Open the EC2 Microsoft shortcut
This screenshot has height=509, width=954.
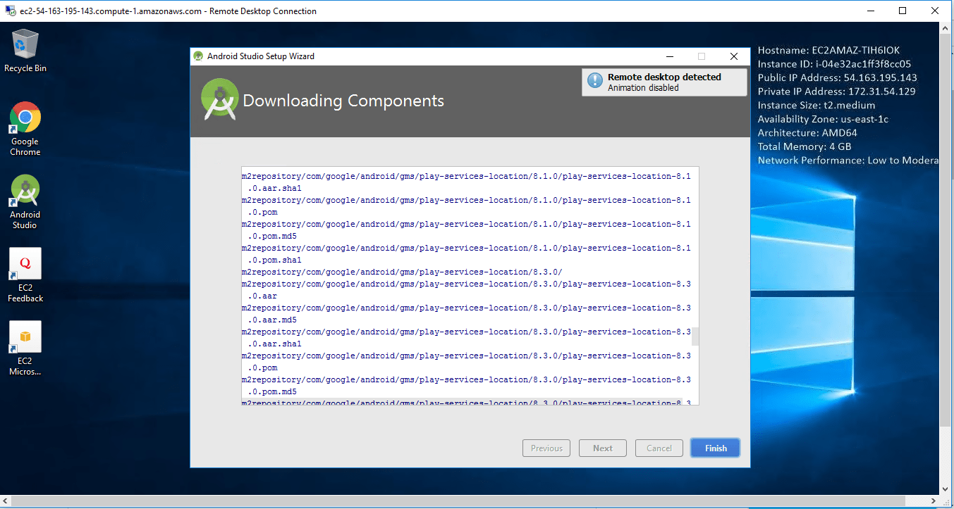(x=25, y=338)
